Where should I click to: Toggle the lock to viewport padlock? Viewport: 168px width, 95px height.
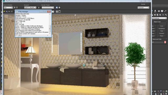pos(39,8)
